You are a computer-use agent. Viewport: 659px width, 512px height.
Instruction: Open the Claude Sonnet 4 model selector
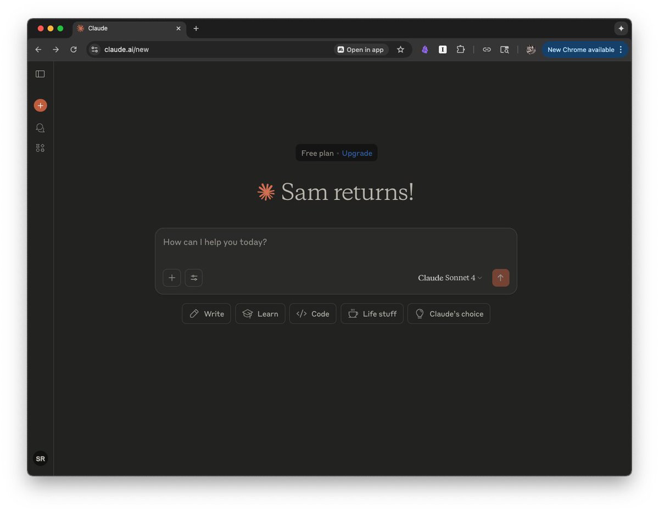pos(450,278)
